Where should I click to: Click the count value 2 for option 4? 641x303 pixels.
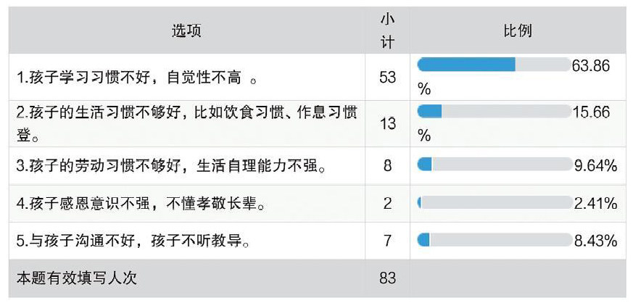click(387, 203)
